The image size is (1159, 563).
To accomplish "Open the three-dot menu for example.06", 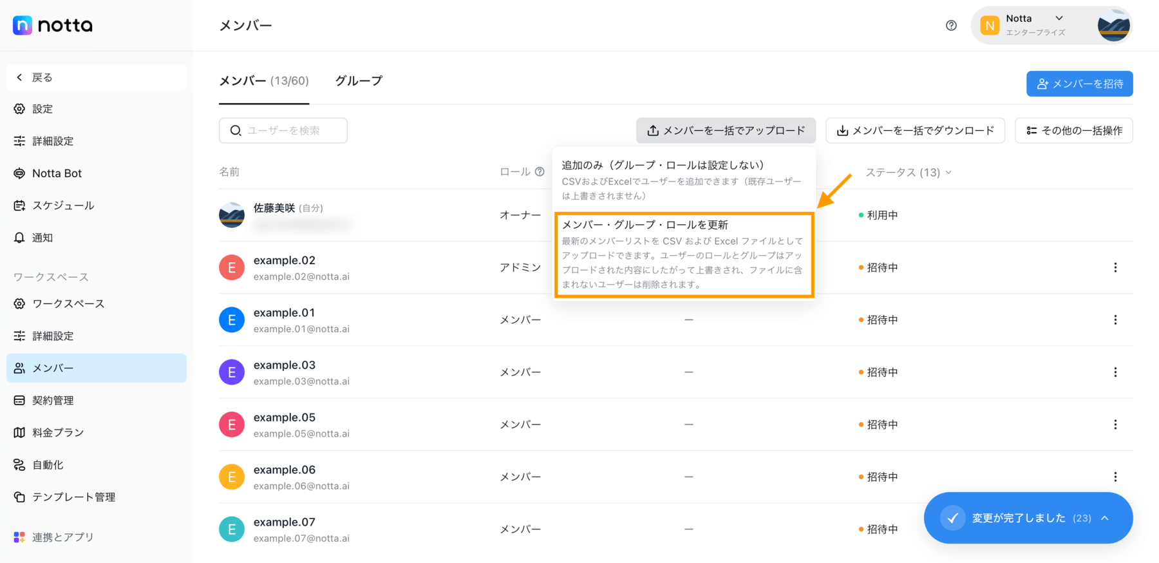I will [x=1115, y=477].
